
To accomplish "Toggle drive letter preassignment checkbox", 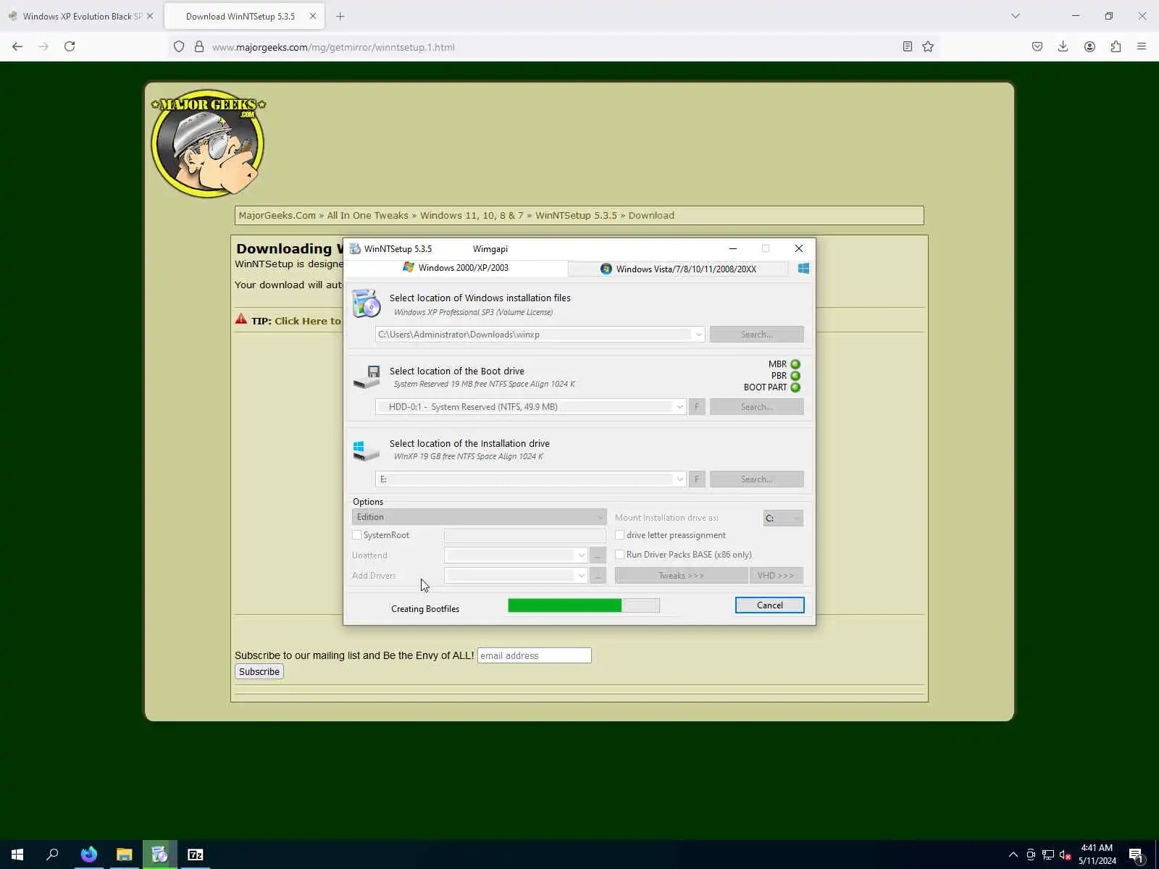I will 620,535.
